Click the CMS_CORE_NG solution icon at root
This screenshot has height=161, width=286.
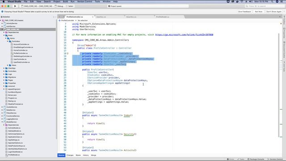point(3,21)
